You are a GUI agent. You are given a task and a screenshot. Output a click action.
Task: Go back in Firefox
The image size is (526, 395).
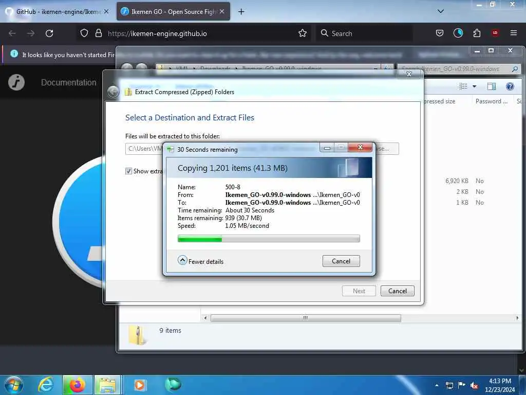(x=12, y=33)
